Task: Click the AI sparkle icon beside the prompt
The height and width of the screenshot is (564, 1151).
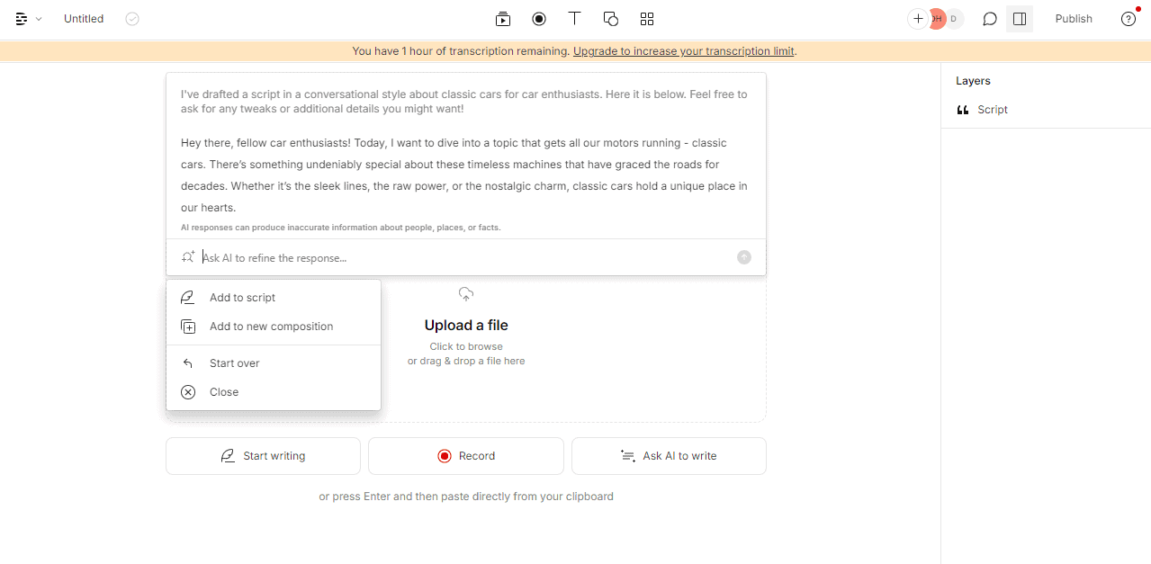Action: (x=187, y=257)
